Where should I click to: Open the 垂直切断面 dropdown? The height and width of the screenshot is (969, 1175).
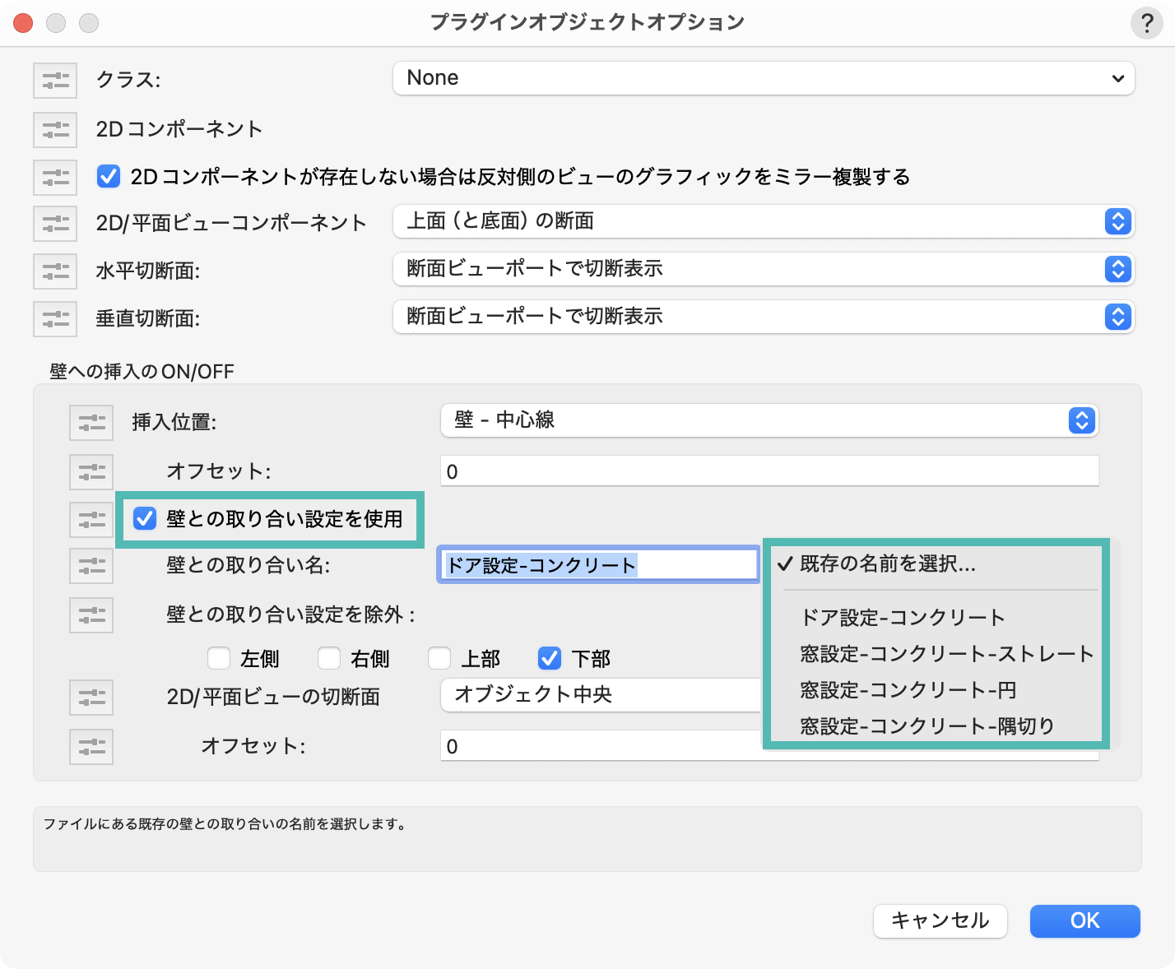tap(764, 317)
